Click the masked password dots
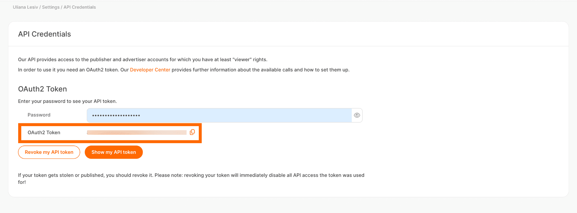This screenshot has height=213, width=577. coord(116,115)
